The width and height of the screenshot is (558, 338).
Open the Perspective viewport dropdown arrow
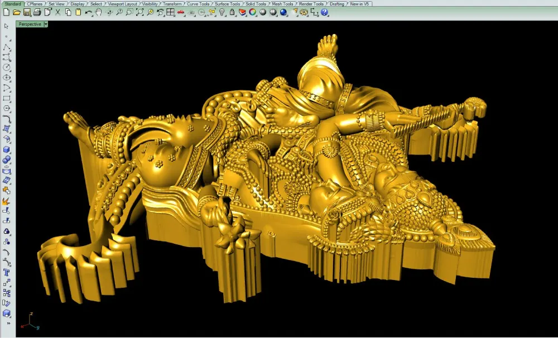tap(46, 24)
